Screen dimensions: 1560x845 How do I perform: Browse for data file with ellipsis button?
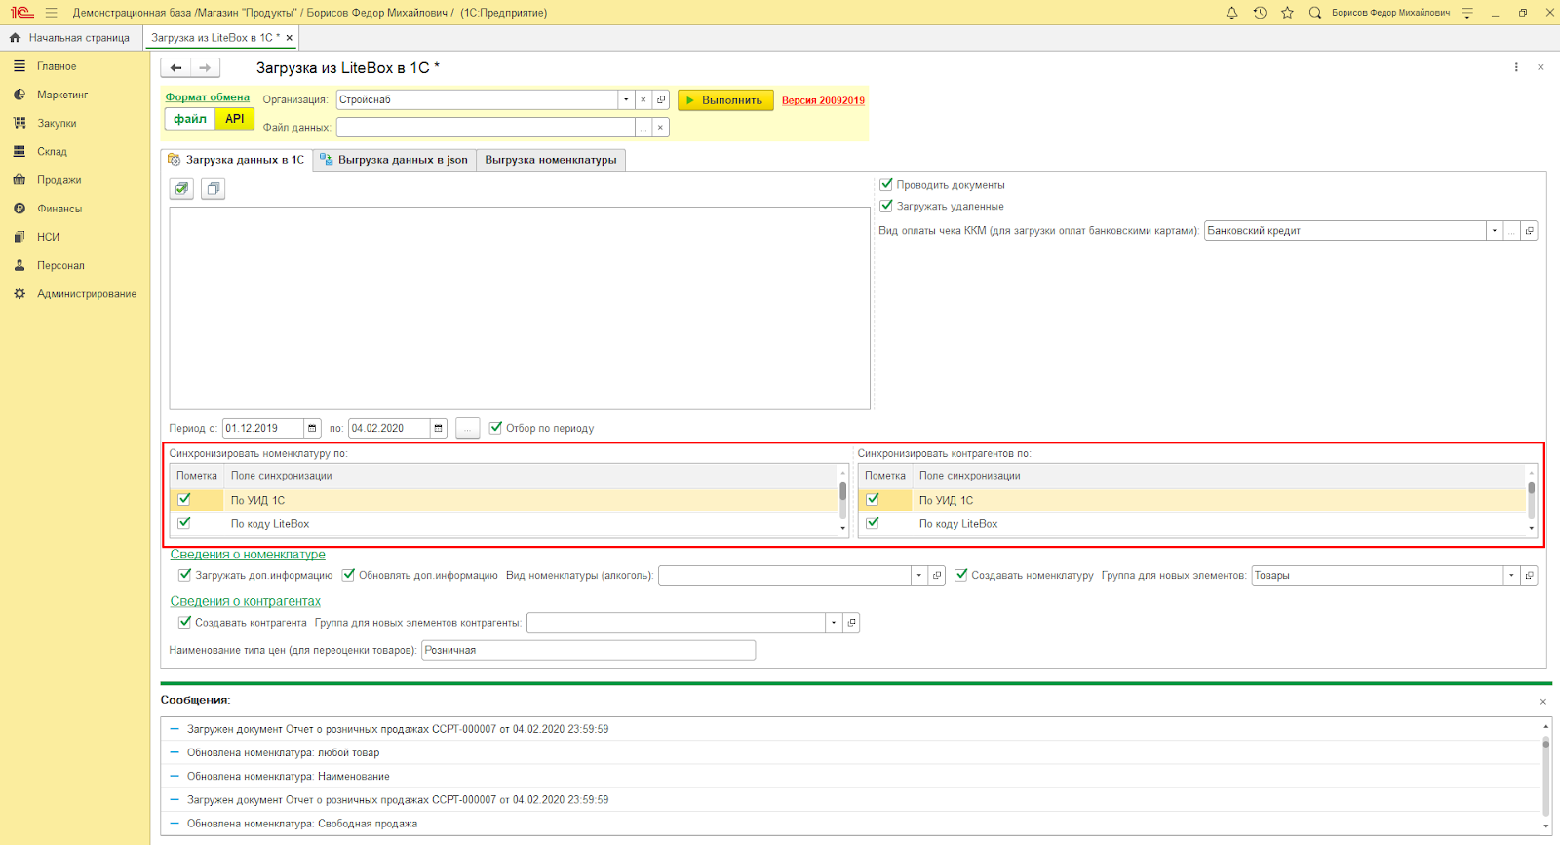(643, 128)
